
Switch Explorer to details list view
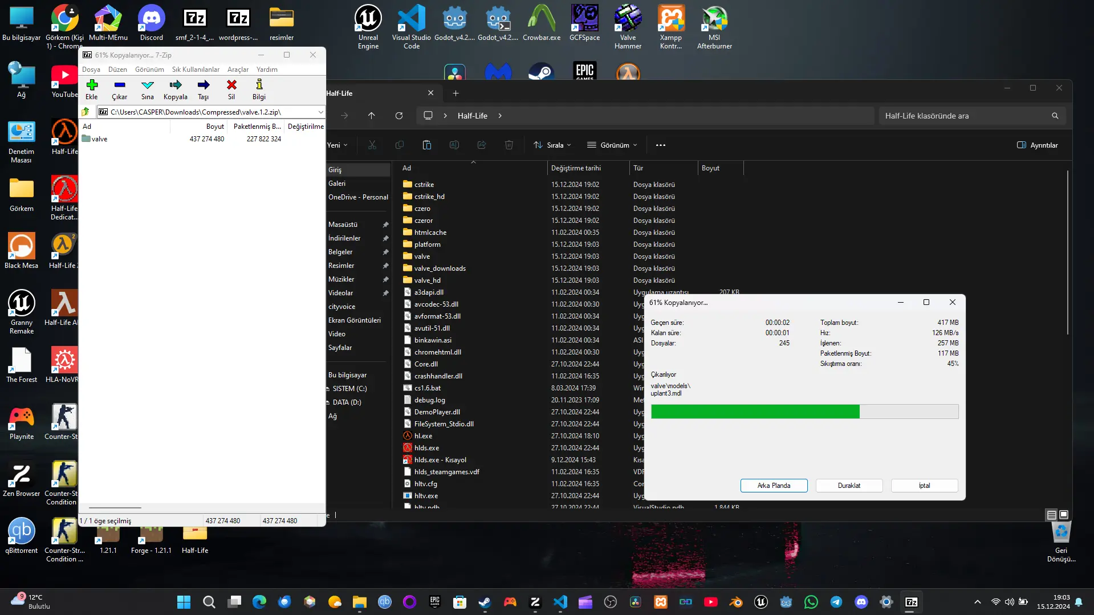(1051, 515)
